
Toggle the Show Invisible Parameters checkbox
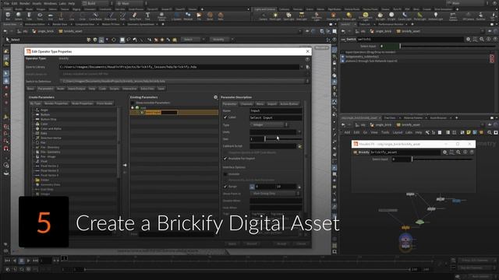coord(133,103)
